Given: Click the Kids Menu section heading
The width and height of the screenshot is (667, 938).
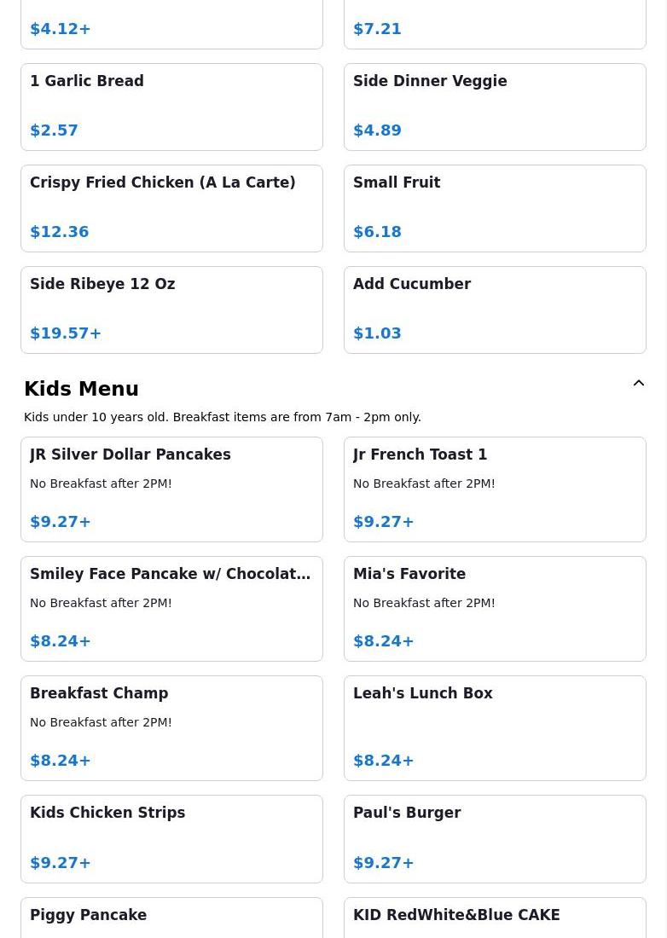Looking at the screenshot, I should [x=82, y=389].
